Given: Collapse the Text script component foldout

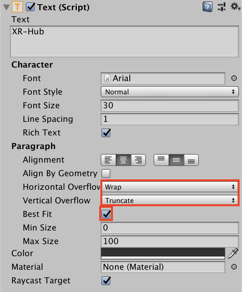Looking at the screenshot, I should coord(6,7).
